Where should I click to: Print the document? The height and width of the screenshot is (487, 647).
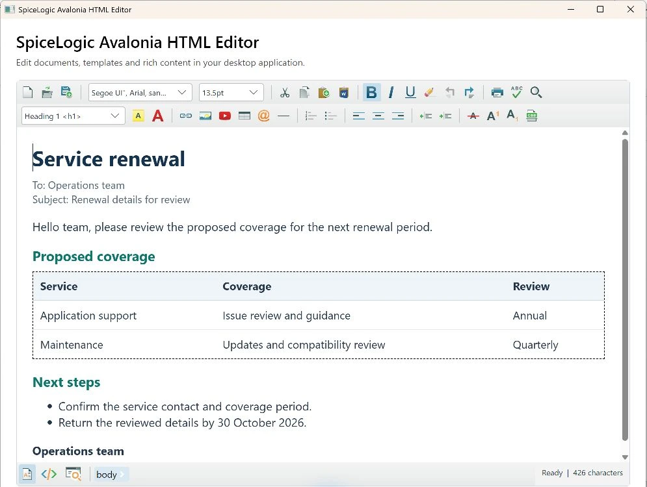(x=497, y=92)
